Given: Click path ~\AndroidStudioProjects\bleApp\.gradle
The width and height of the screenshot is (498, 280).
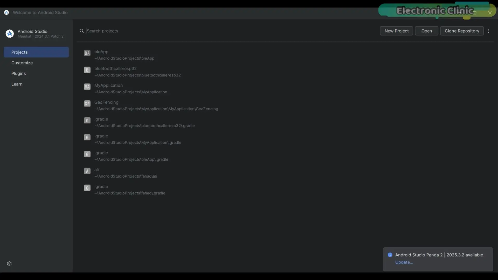Looking at the screenshot, I should click(x=131, y=159).
